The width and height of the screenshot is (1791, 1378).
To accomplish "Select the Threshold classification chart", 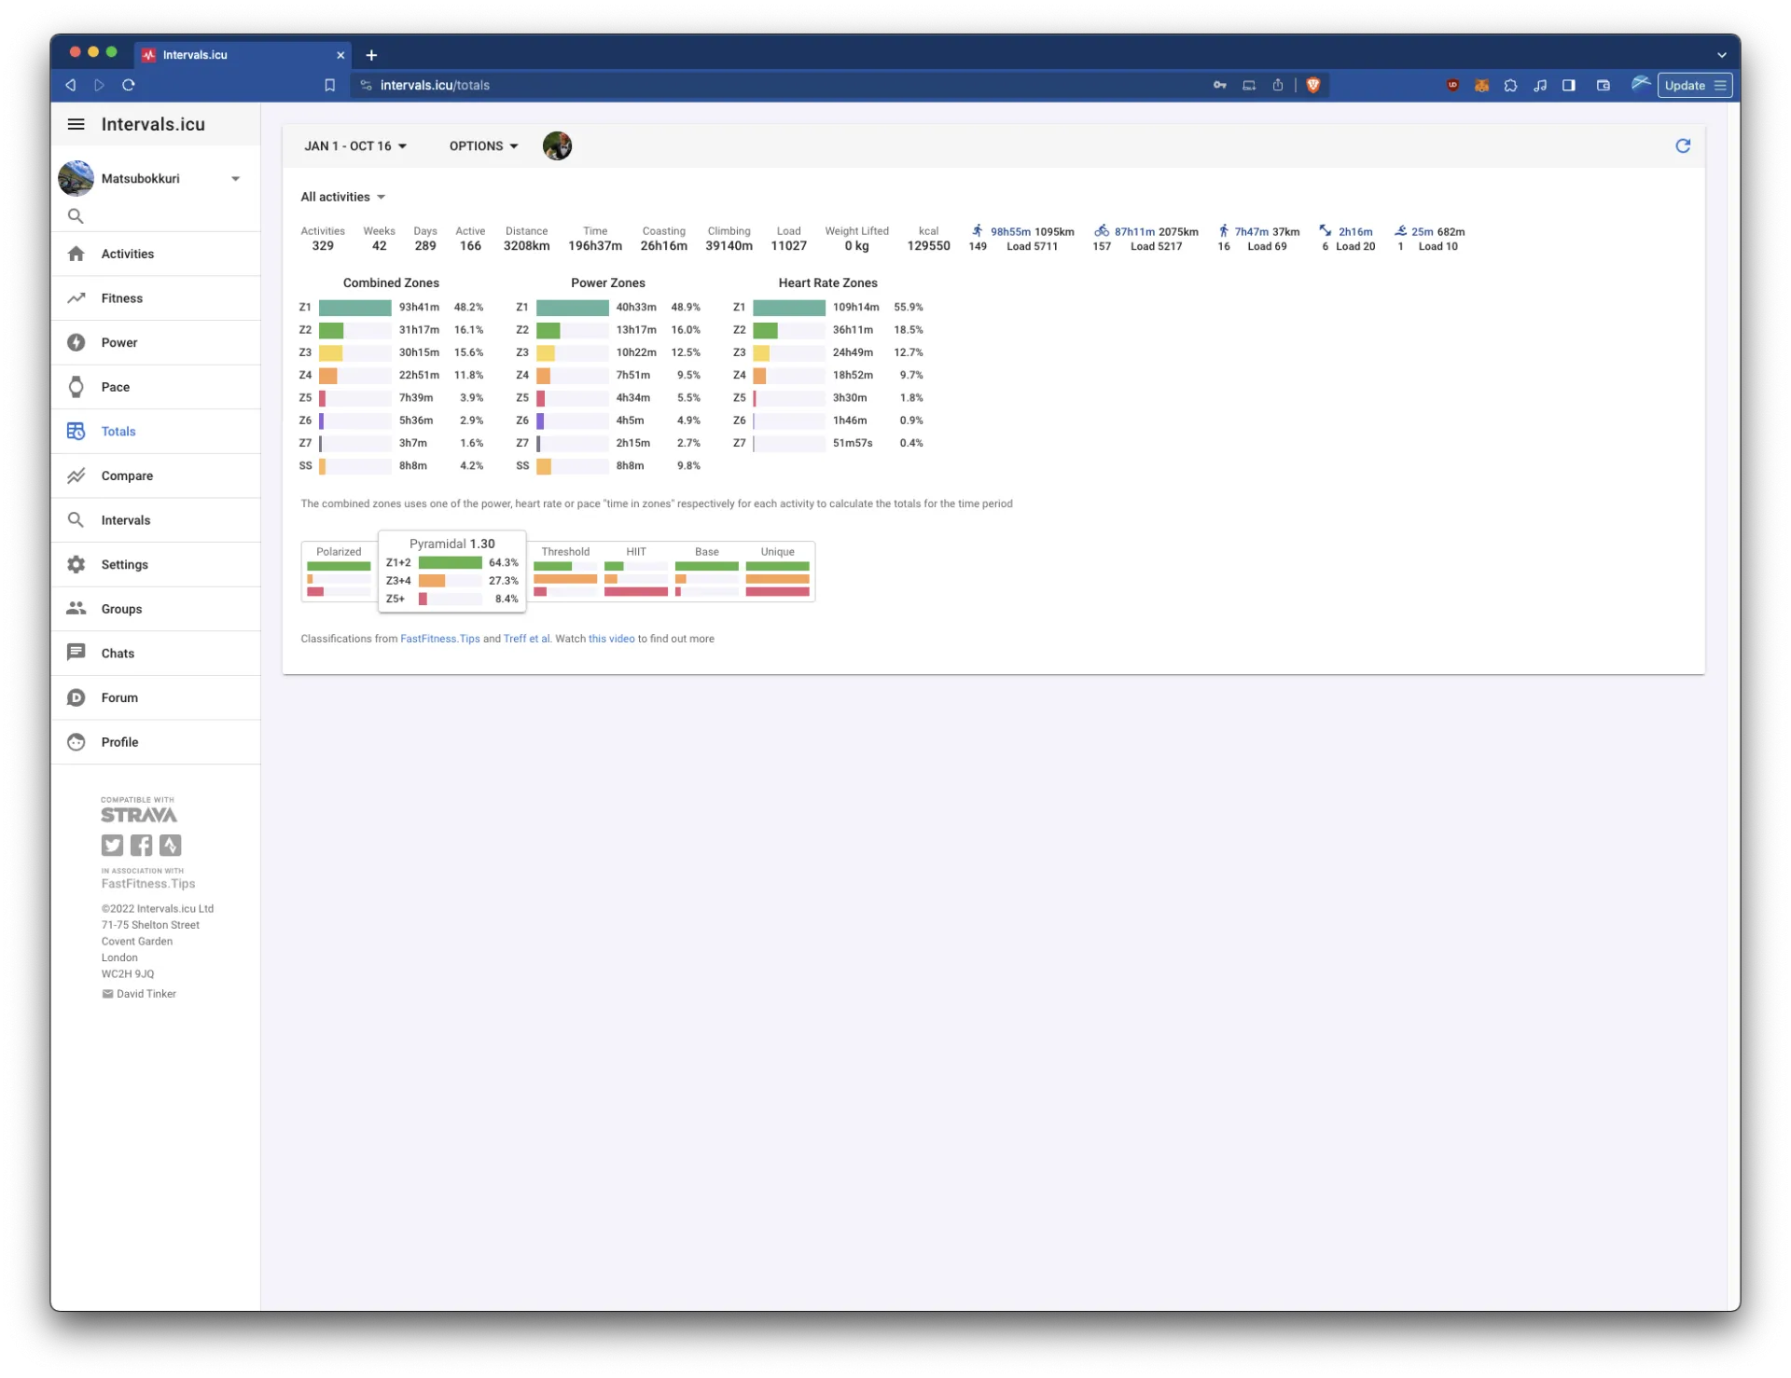I will [565, 572].
